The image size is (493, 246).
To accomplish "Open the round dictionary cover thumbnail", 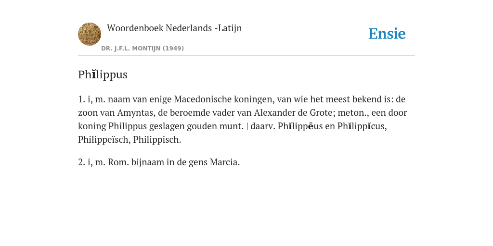I will pos(90,34).
